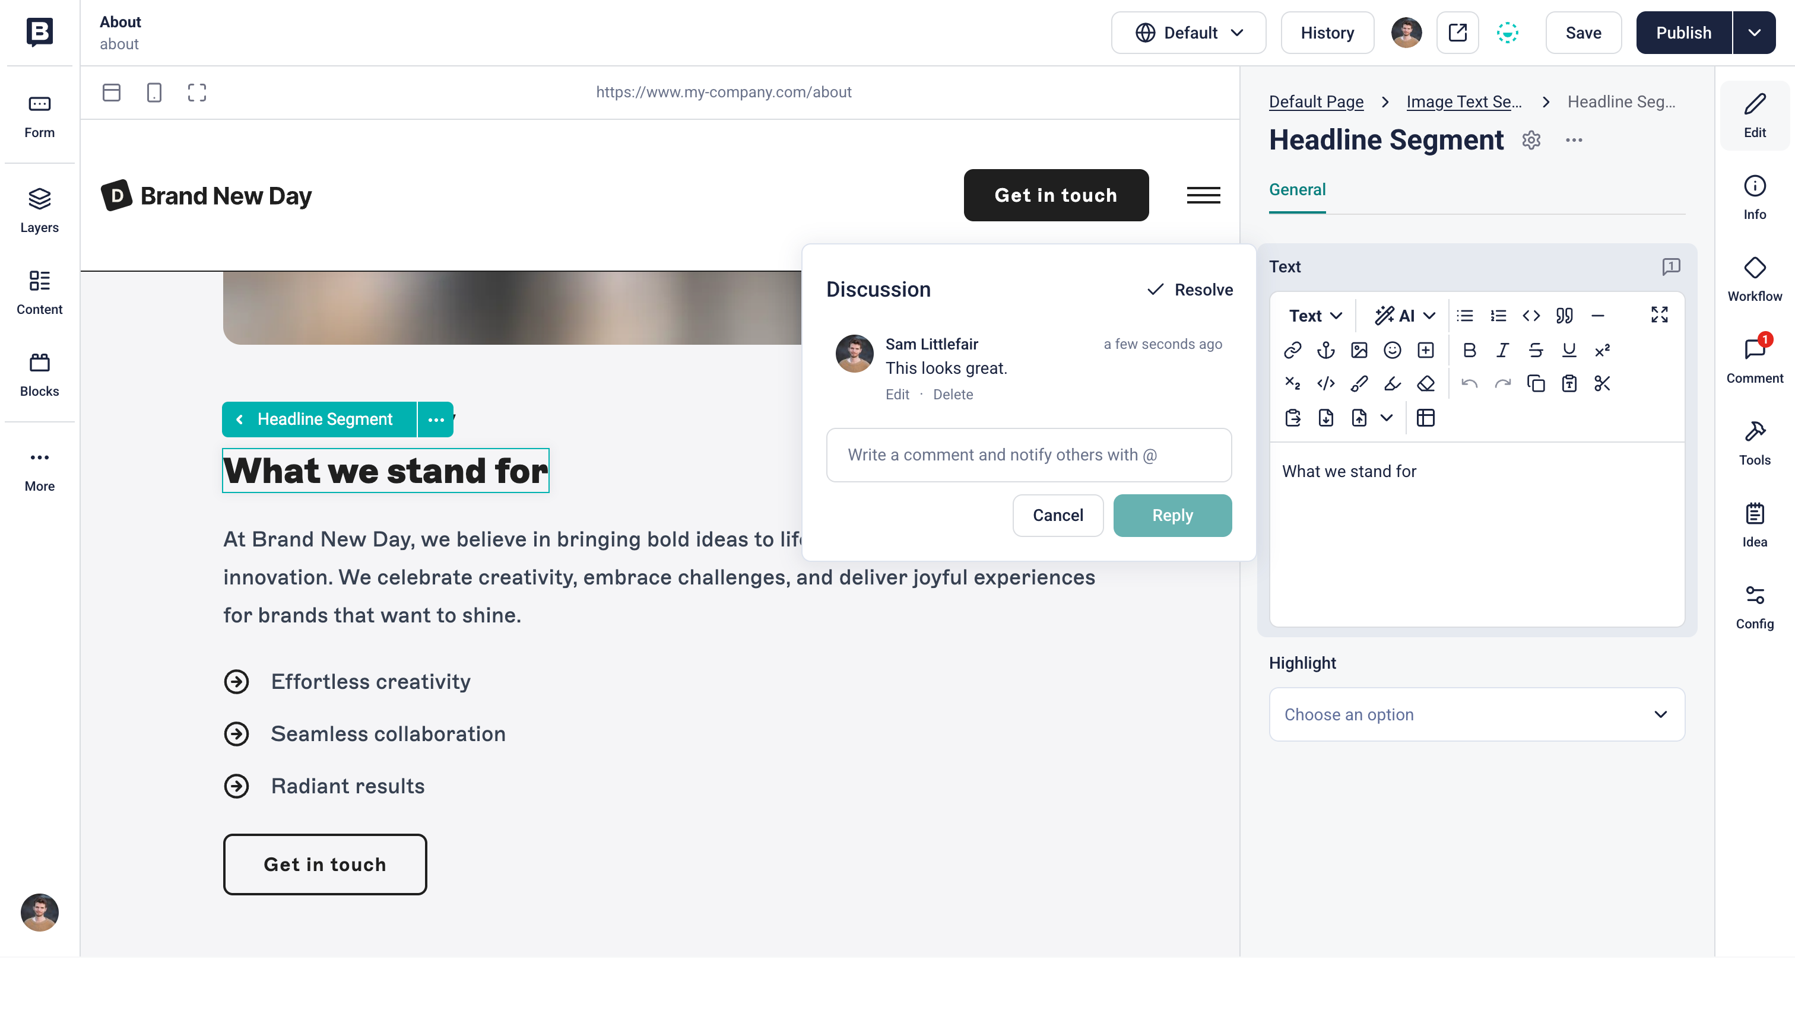Open preview in new window icon
The width and height of the screenshot is (1795, 1017).
(1457, 33)
